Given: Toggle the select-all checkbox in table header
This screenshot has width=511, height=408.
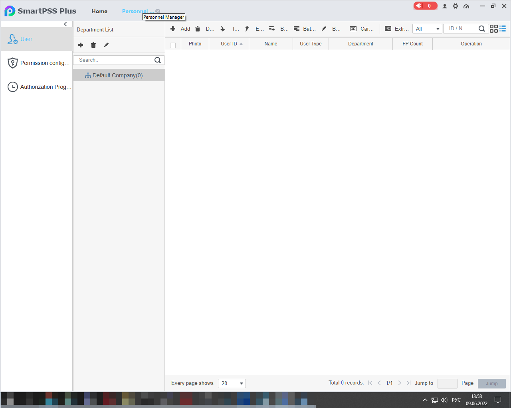Looking at the screenshot, I should coord(173,45).
